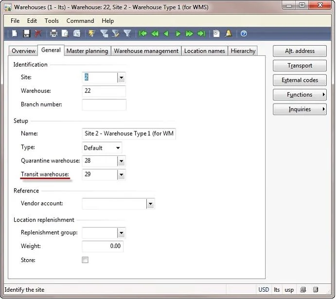Click the Find lightning filter icon
The height and width of the screenshot is (299, 336).
pyautogui.click(x=92, y=34)
